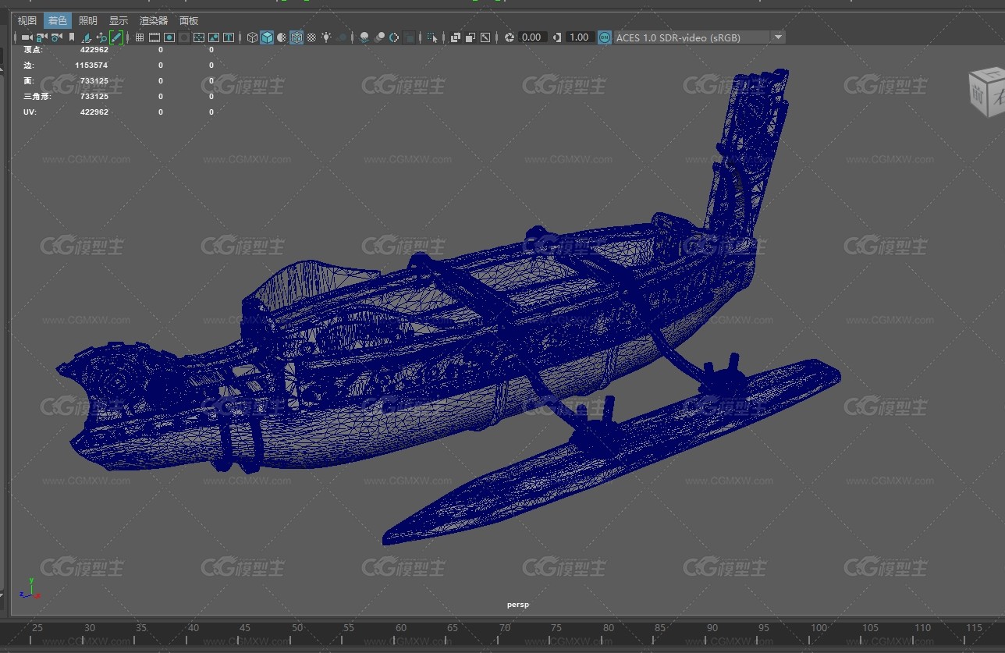Click the Safe Action icon
Image resolution: width=1005 pixels, height=653 pixels.
(214, 37)
